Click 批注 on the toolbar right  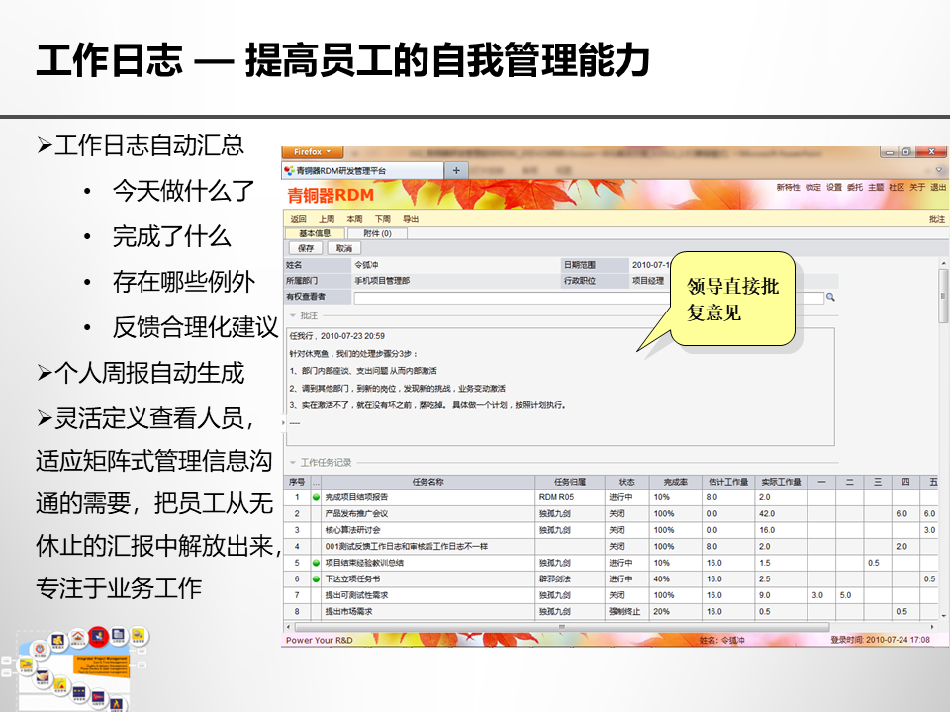point(937,219)
